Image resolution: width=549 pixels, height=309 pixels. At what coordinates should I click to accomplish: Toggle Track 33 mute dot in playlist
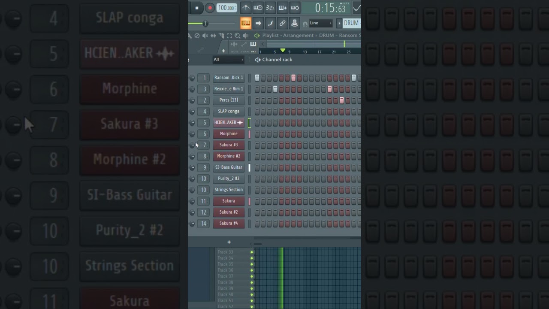click(x=252, y=252)
